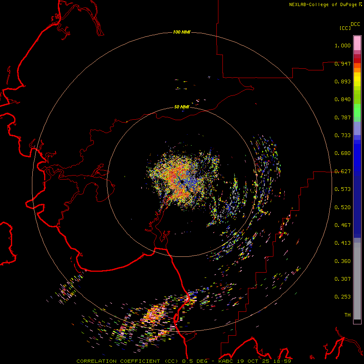
Task: Click the 0.467 legend value
Action: [x=343, y=225]
